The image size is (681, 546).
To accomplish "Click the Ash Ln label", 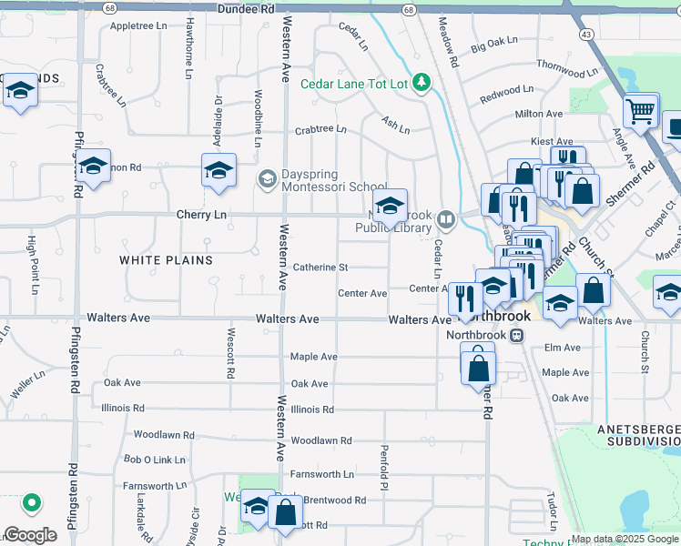I will pos(396,125).
